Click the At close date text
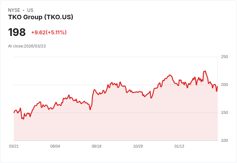 click(x=27, y=46)
